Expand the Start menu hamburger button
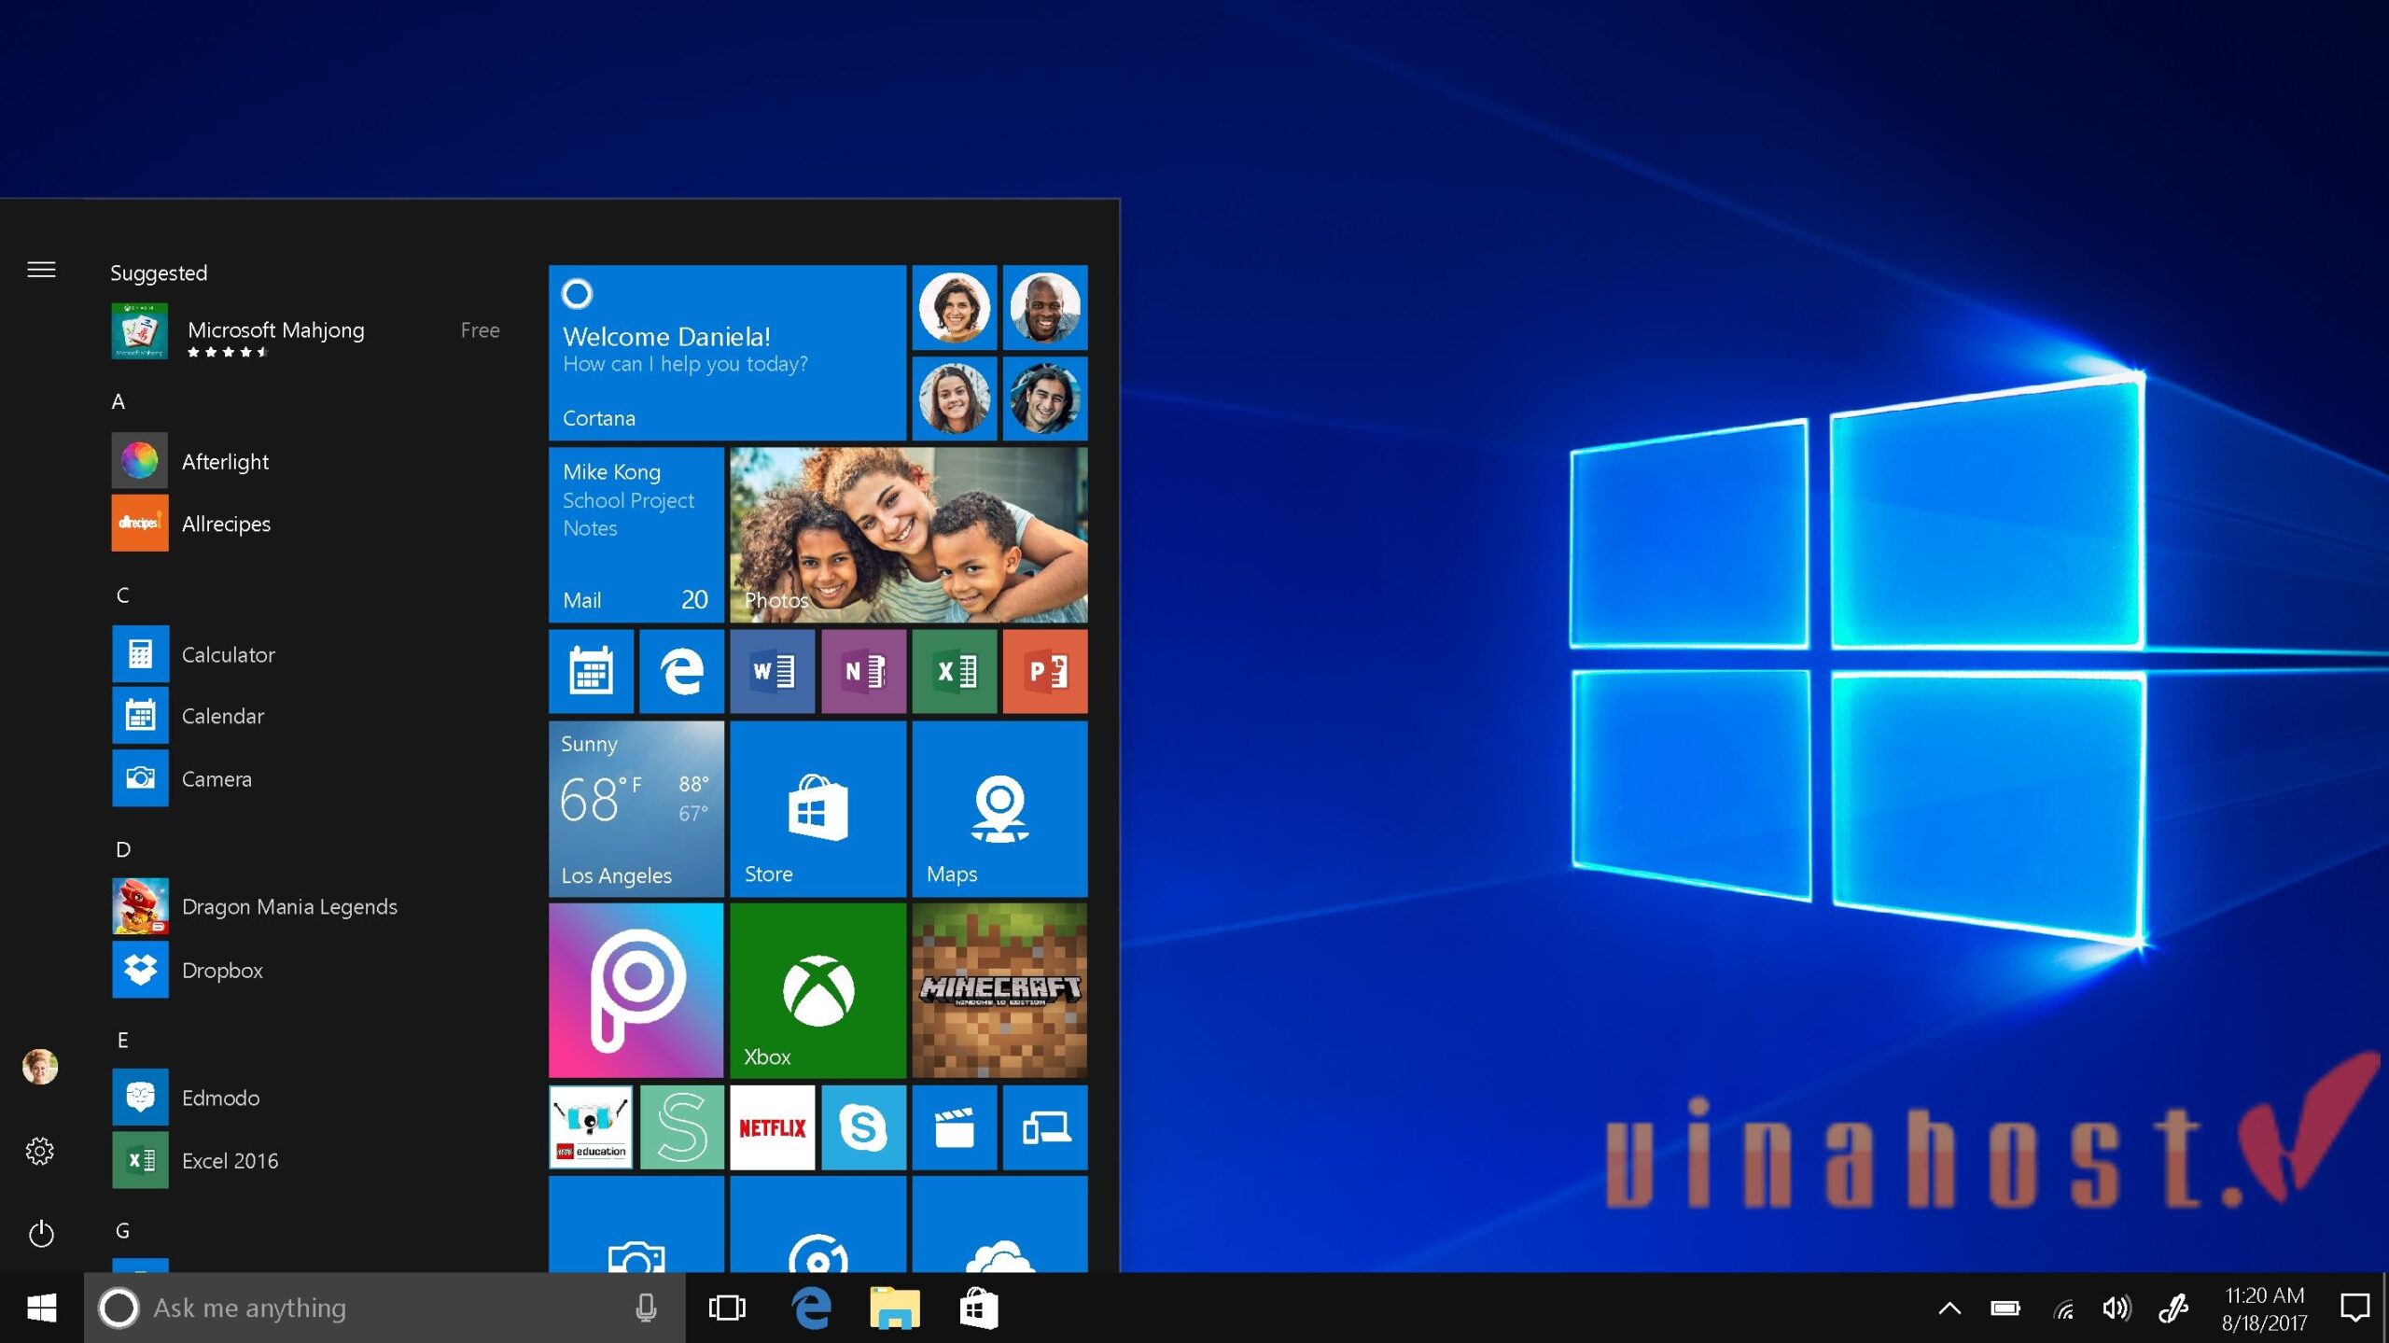The width and height of the screenshot is (2389, 1343). pos(41,270)
